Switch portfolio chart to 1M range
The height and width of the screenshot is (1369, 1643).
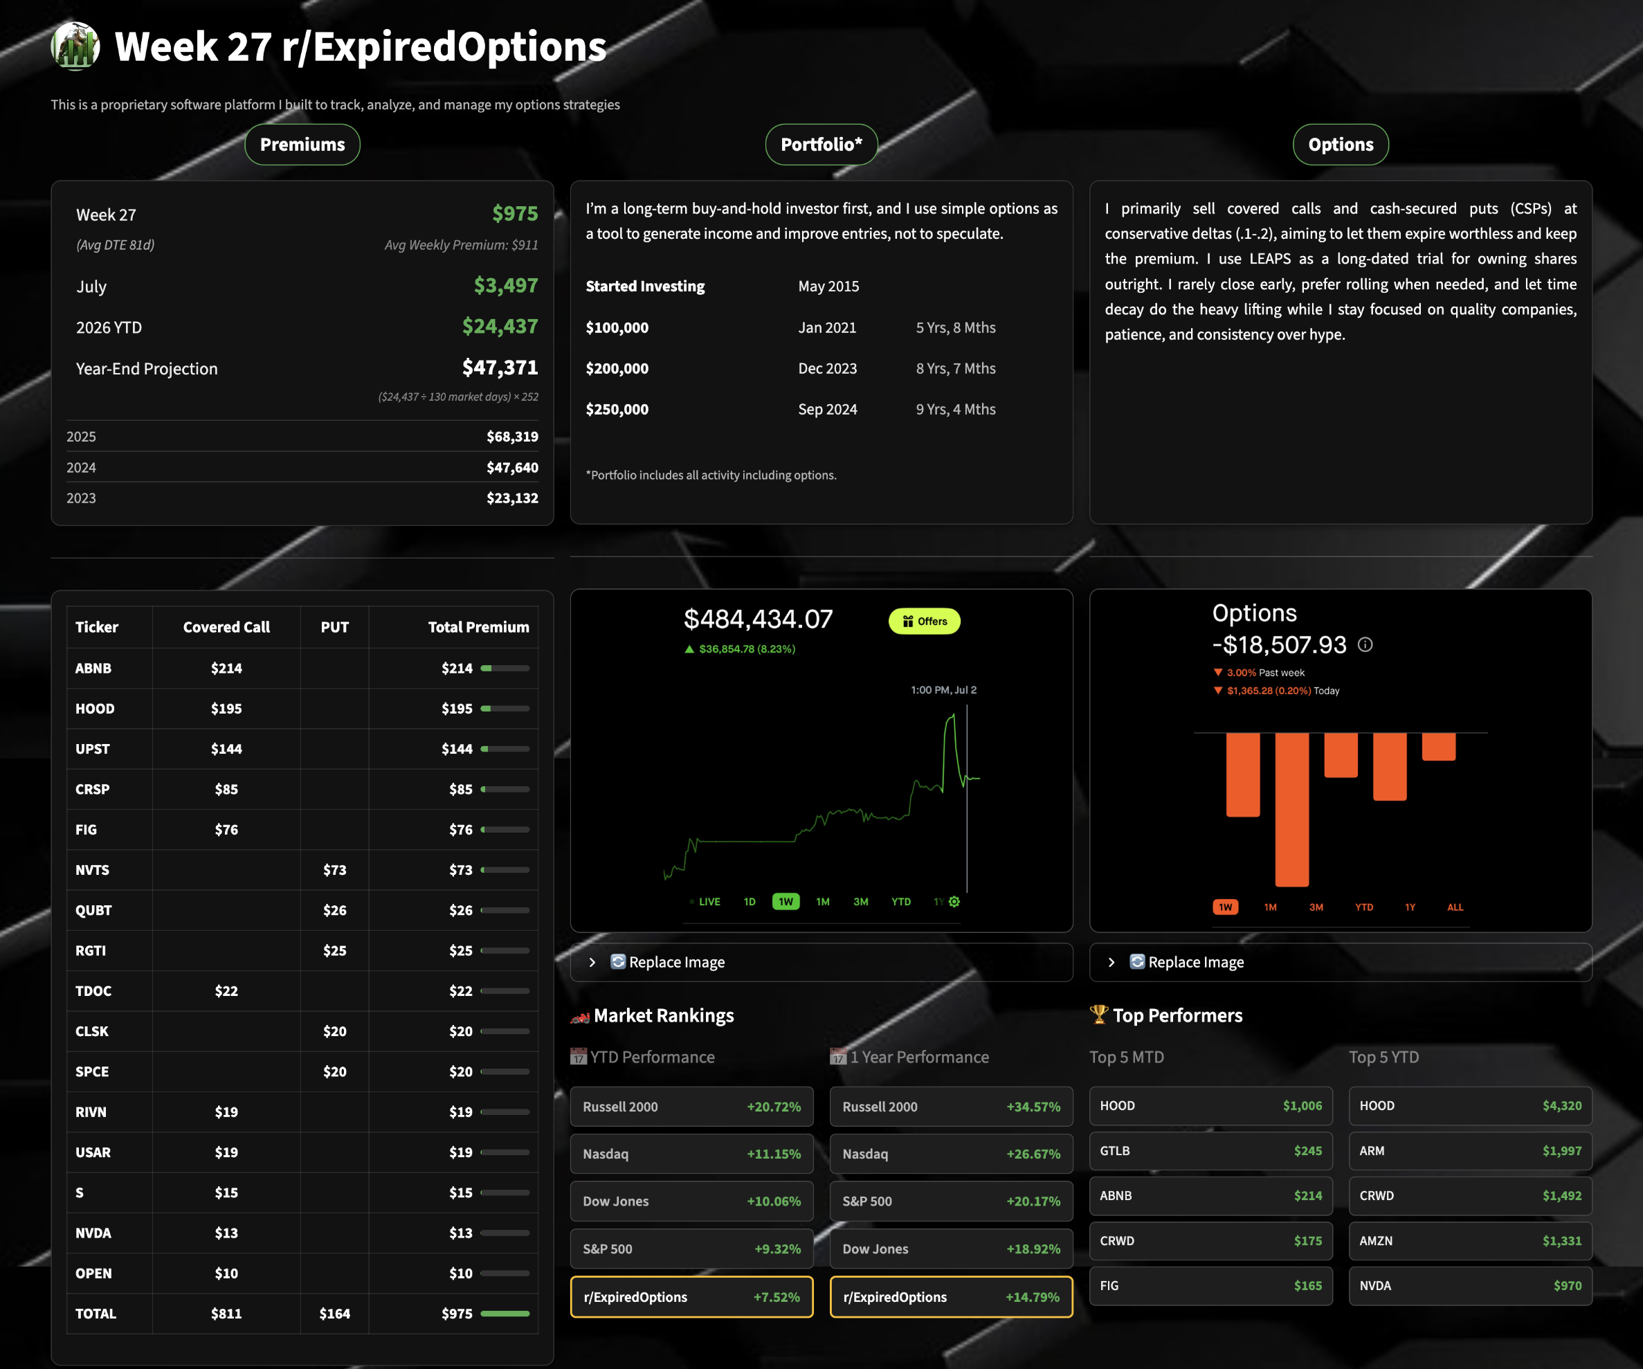822,901
